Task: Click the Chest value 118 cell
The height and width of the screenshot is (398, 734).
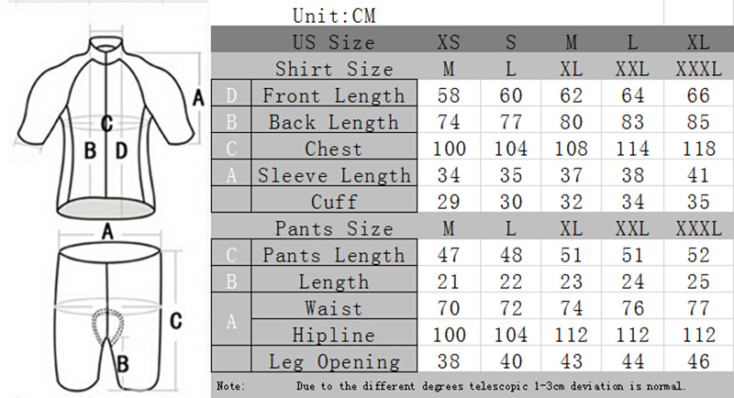Action: click(696, 149)
